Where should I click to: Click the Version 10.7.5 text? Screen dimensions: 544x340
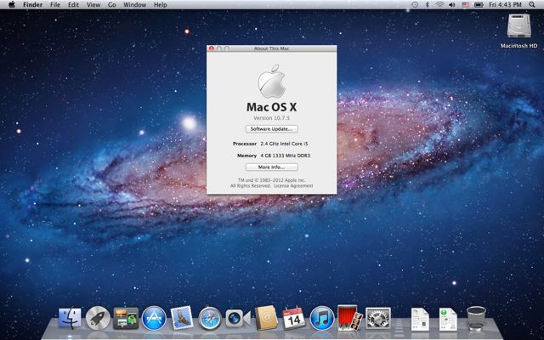tap(272, 118)
